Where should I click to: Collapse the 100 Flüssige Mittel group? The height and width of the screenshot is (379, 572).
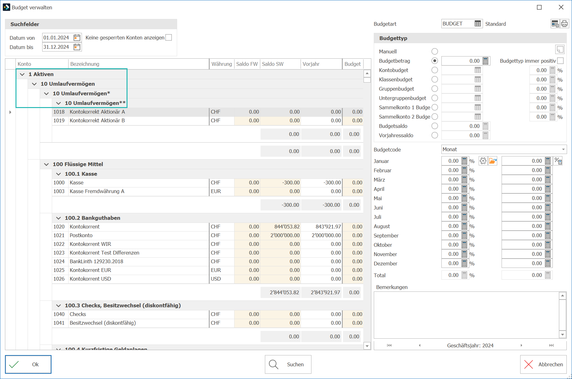(47, 164)
